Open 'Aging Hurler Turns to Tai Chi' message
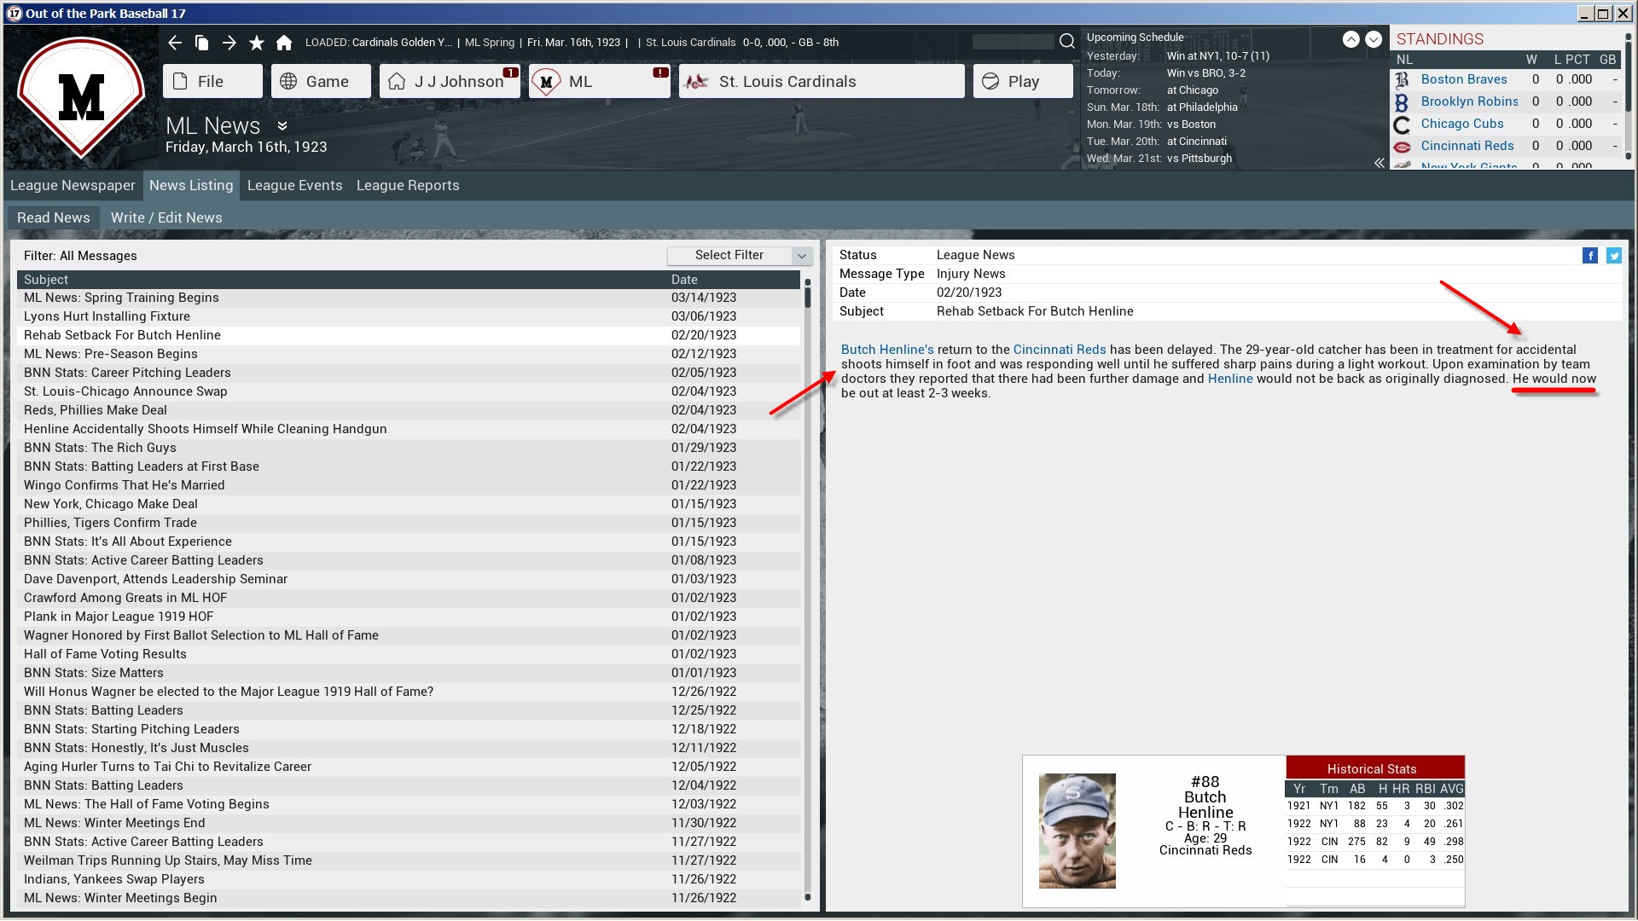Screen dimensions: 1638x921 tap(409, 767)
